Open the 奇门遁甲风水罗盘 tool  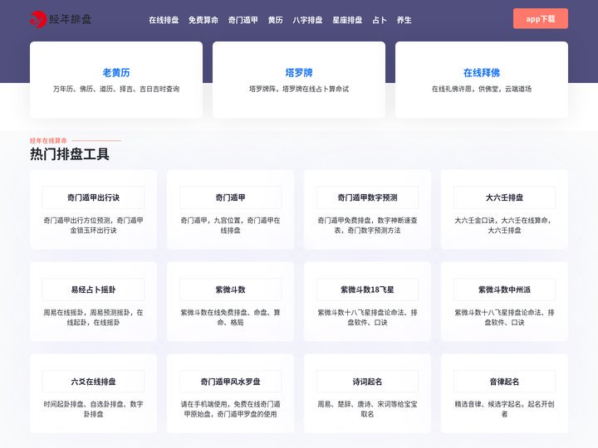pos(230,382)
